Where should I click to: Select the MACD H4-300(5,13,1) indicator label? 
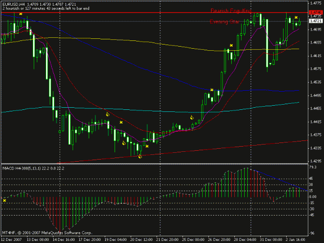(x=33, y=168)
